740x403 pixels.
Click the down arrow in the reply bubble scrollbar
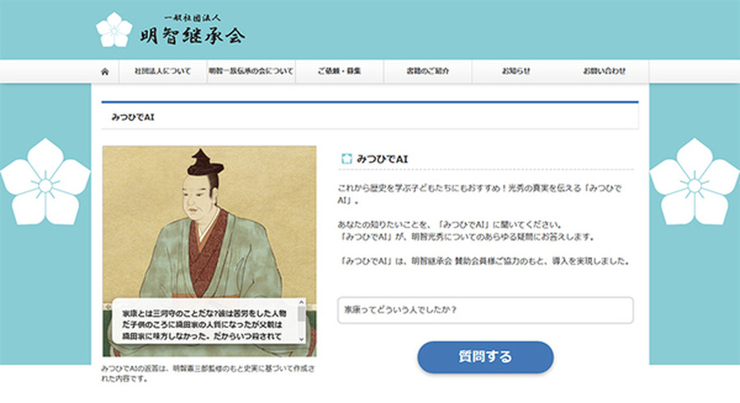[x=301, y=339]
